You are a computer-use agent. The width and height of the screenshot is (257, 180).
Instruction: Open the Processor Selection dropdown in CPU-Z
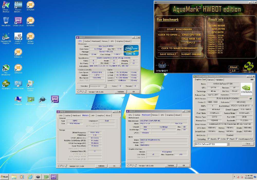[105, 86]
